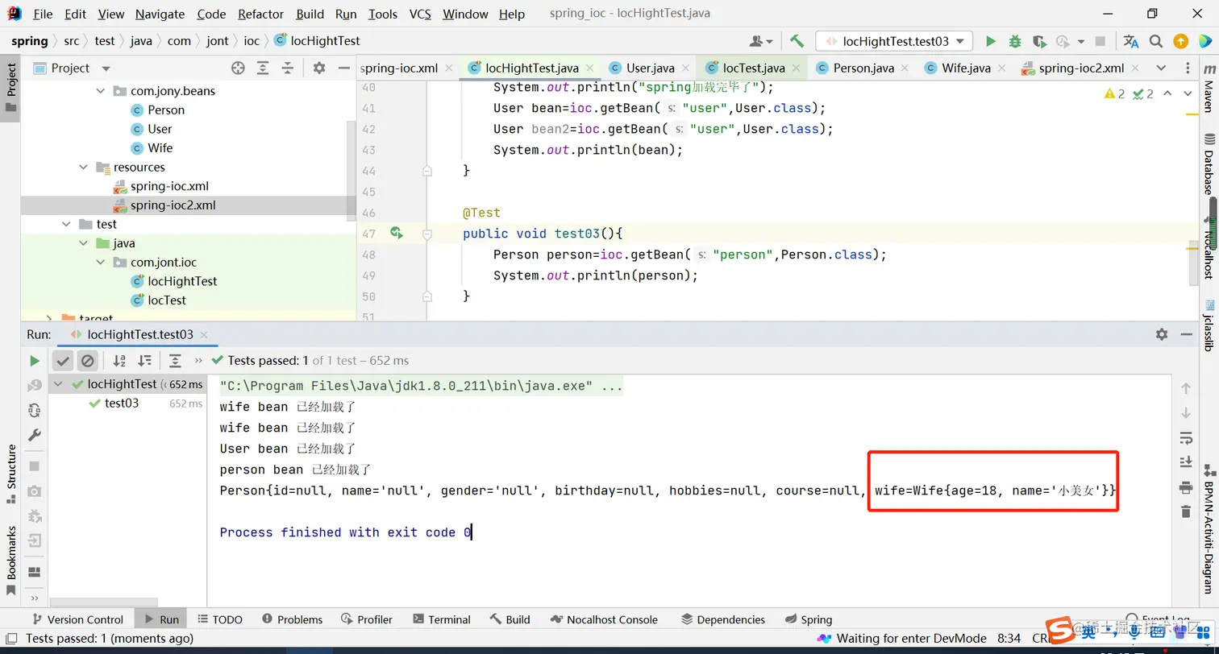The image size is (1219, 654).
Task: Open the Navigate menu
Action: tap(160, 14)
